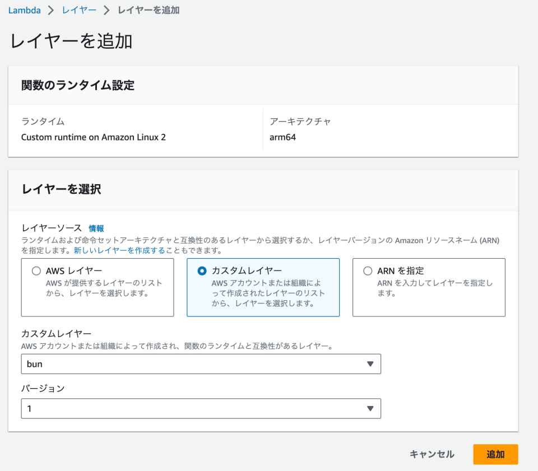The width and height of the screenshot is (538, 471).
Task: Click the orange 追加 button
Action: coord(495,454)
